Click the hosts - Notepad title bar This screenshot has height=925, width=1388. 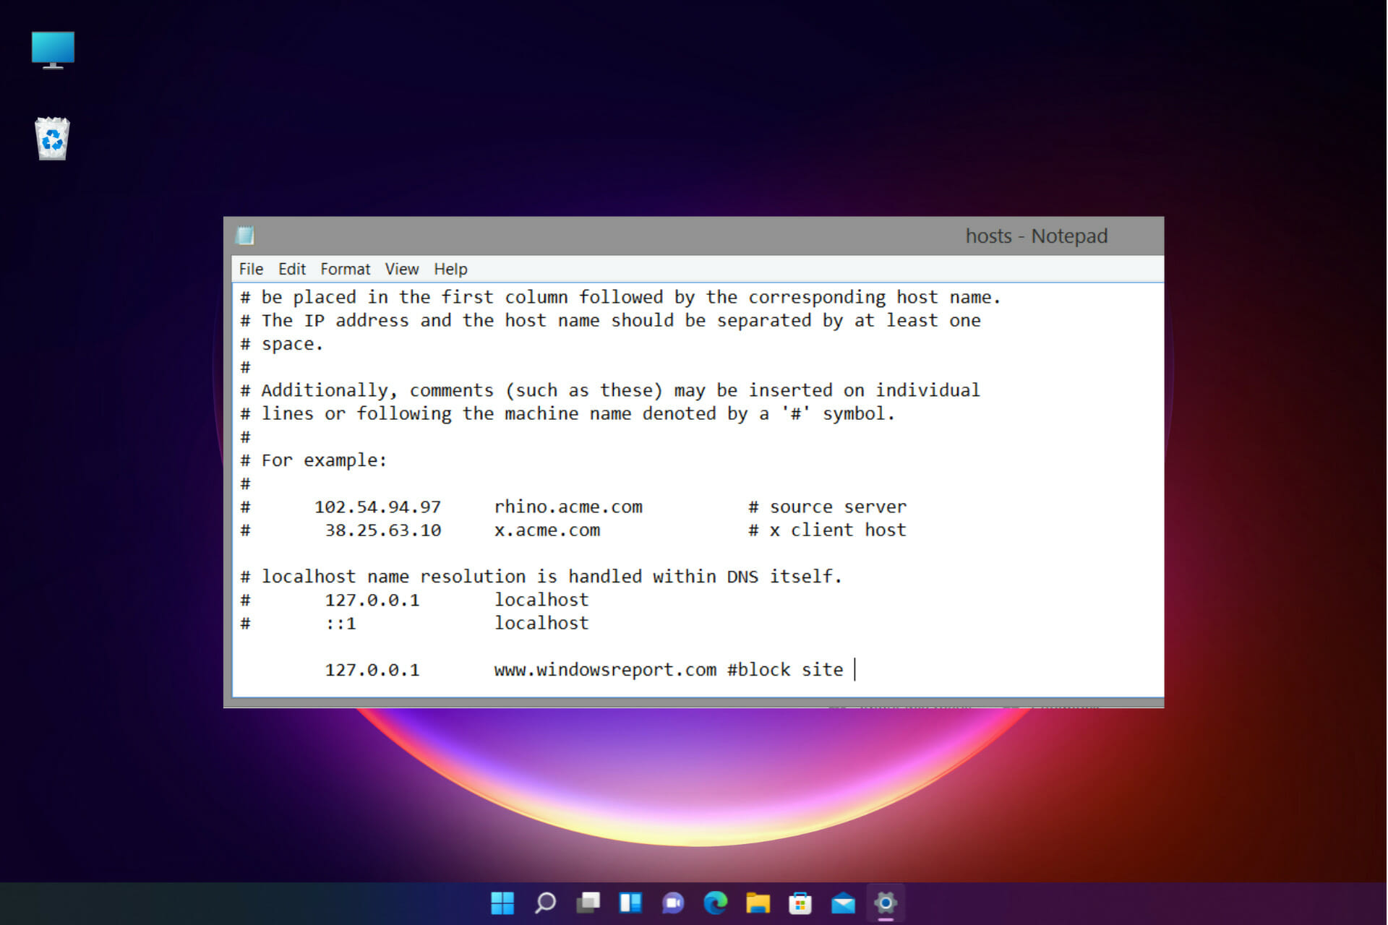[x=693, y=236]
